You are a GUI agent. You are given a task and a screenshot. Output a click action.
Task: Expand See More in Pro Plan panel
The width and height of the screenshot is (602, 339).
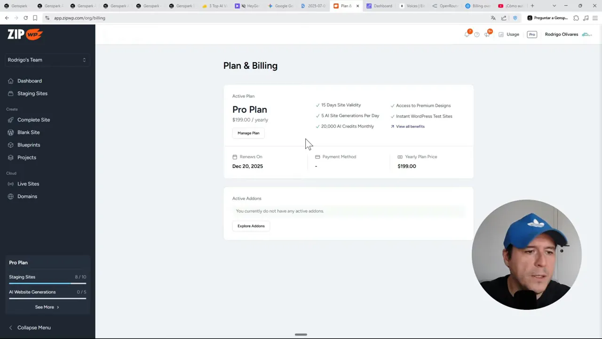coord(47,307)
